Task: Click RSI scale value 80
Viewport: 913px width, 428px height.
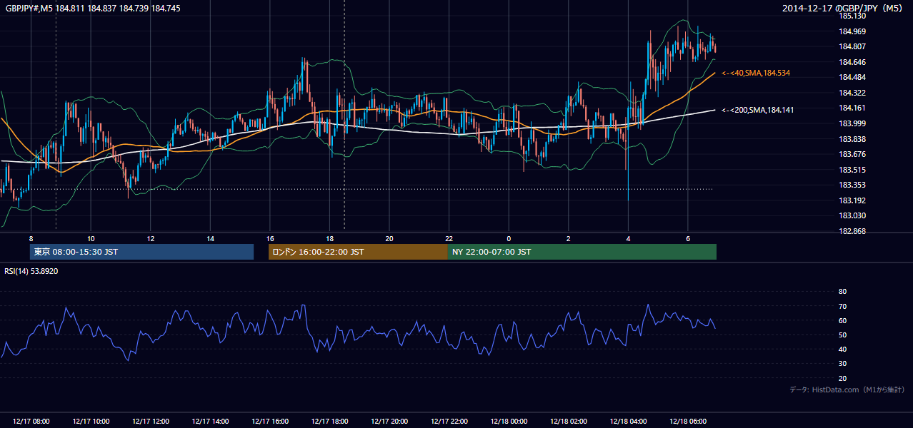Action: (842, 292)
